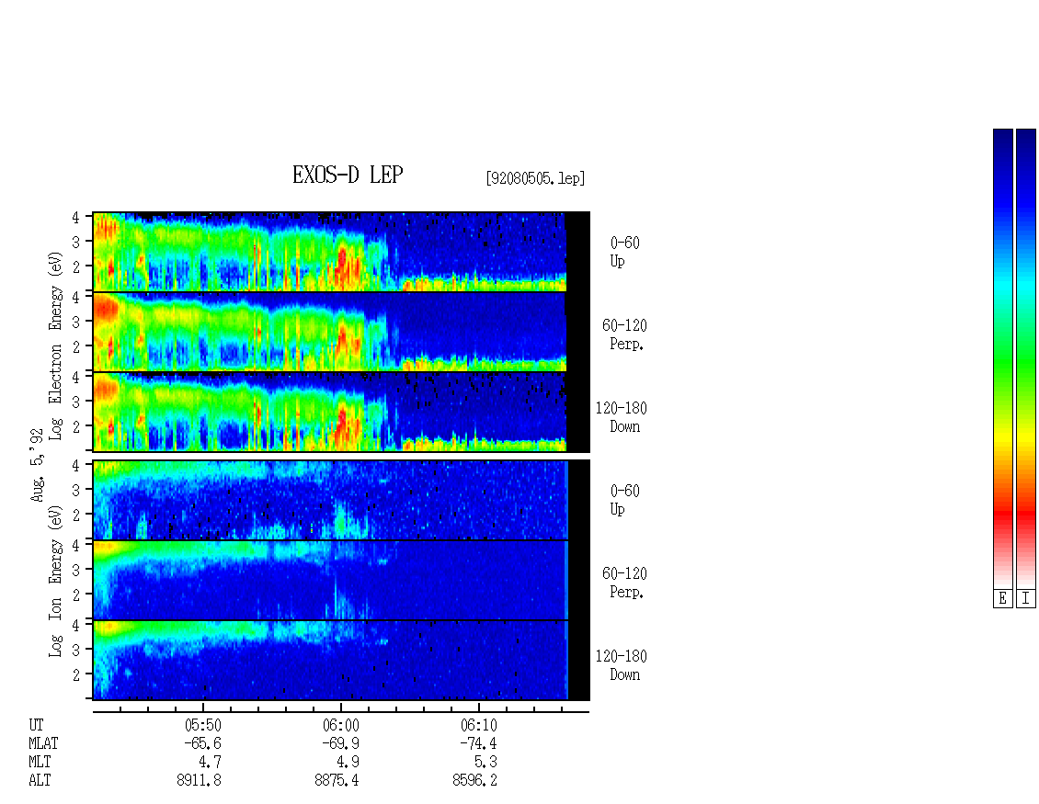Image resolution: width=1039 pixels, height=804 pixels.
Task: Click the electron color scale bar above E
Action: click(x=1002, y=358)
